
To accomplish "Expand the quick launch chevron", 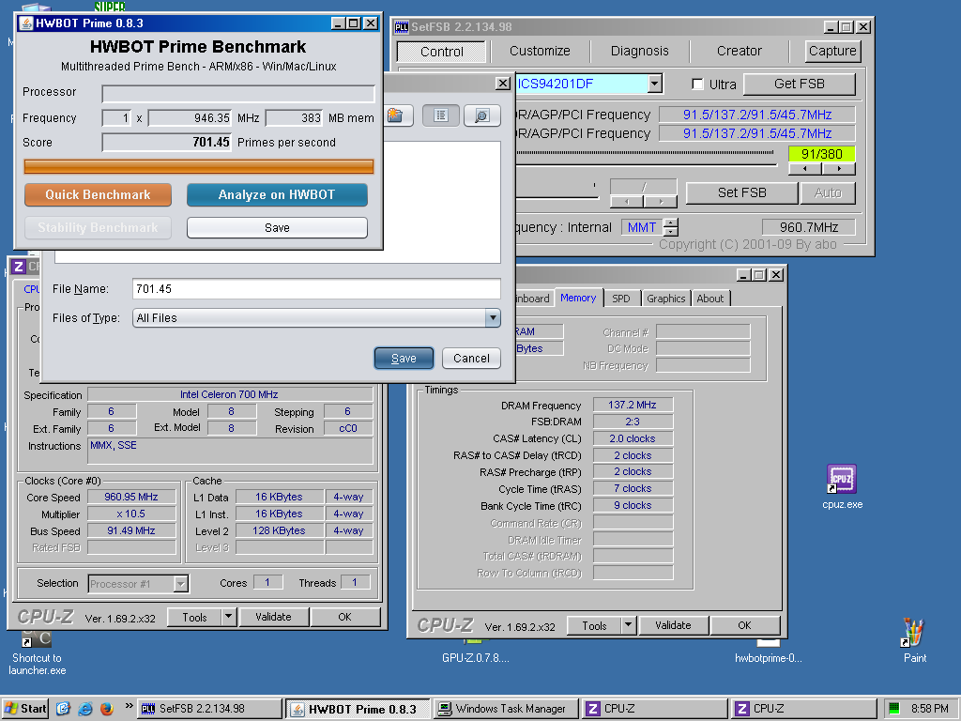I will click(x=129, y=706).
